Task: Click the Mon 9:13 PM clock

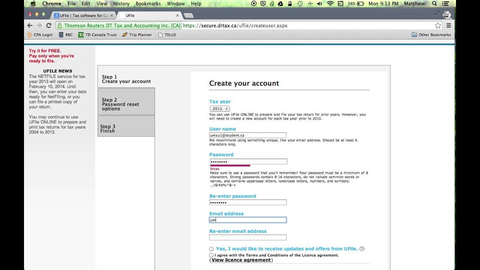Action: [383, 4]
